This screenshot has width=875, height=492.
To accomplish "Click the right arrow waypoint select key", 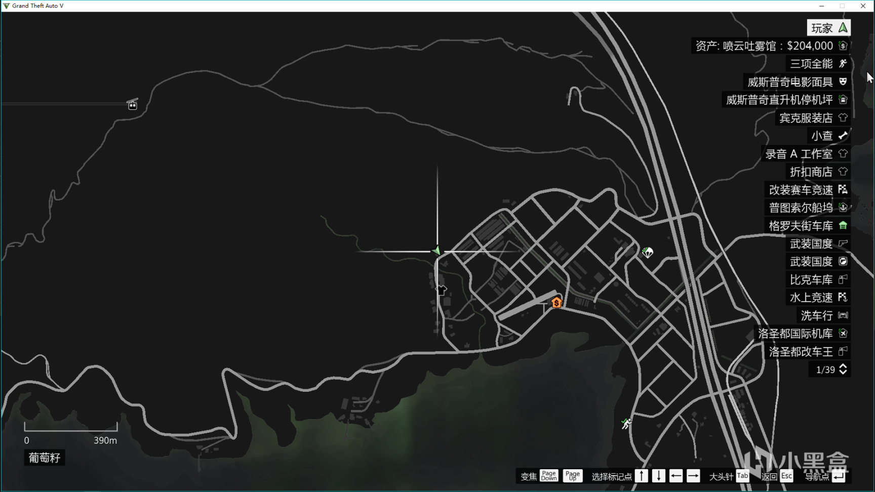I will coord(693,476).
